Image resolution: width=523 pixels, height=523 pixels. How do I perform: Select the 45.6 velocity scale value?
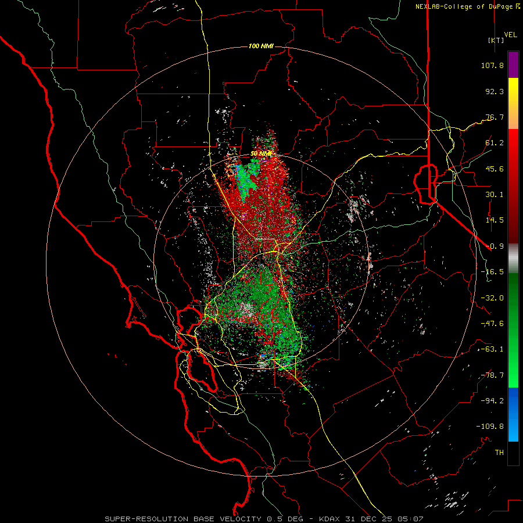495,169
